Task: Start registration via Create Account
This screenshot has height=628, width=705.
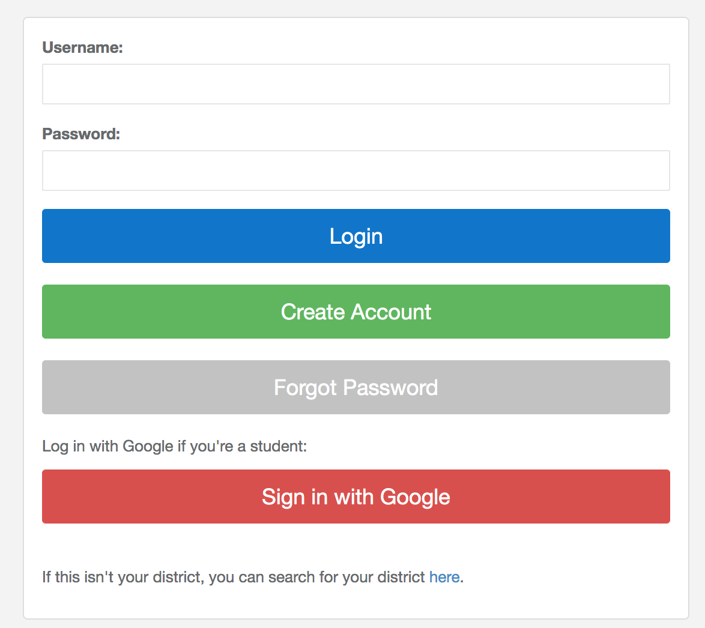Action: [x=356, y=312]
